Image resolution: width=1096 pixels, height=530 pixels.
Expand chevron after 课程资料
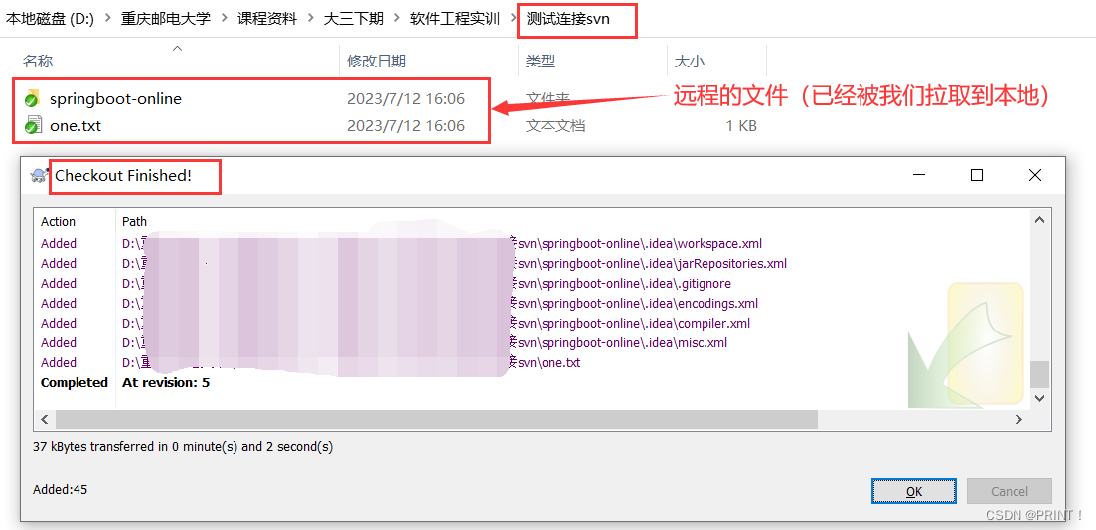[x=311, y=19]
